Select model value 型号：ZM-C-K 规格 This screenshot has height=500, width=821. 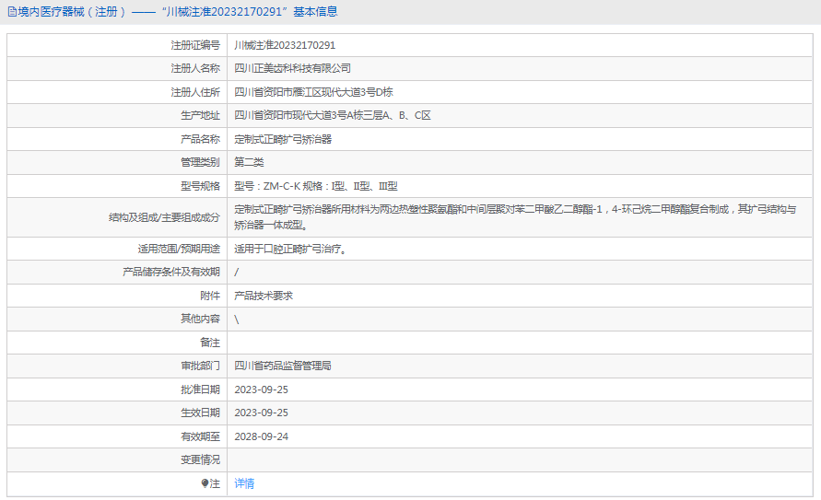[316, 186]
